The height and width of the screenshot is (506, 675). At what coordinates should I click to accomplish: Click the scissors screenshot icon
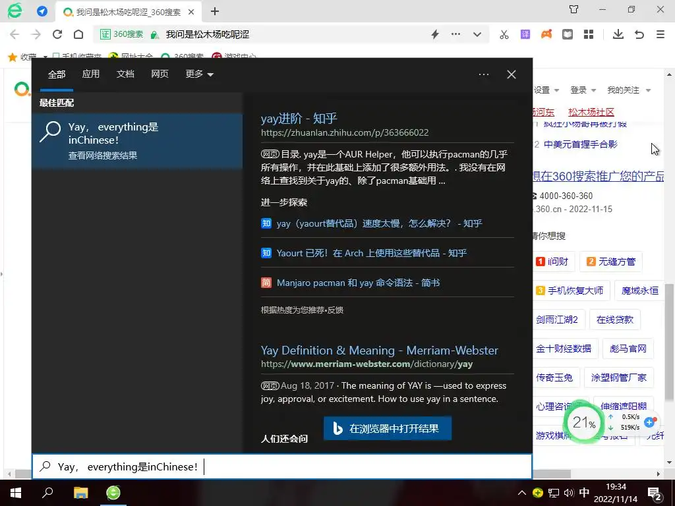(x=504, y=34)
